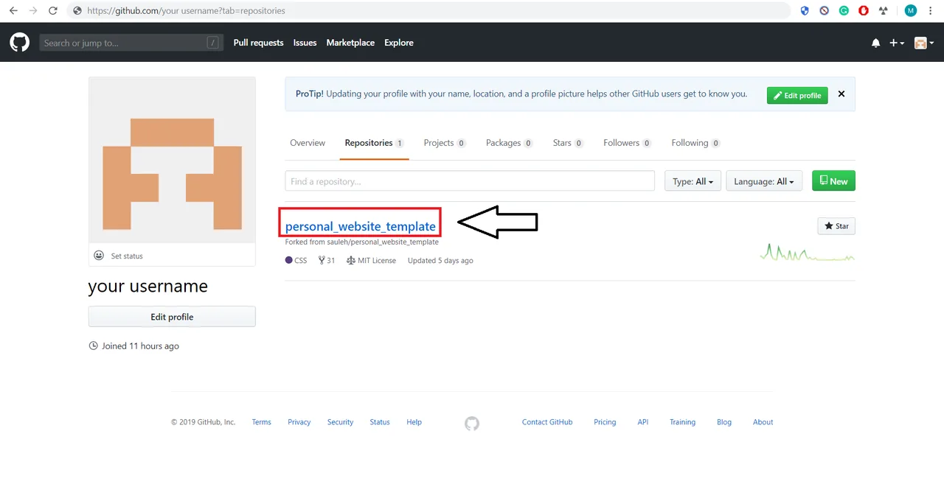The height and width of the screenshot is (484, 944).
Task: Open the Chrome profile M avatar
Action: point(911,11)
